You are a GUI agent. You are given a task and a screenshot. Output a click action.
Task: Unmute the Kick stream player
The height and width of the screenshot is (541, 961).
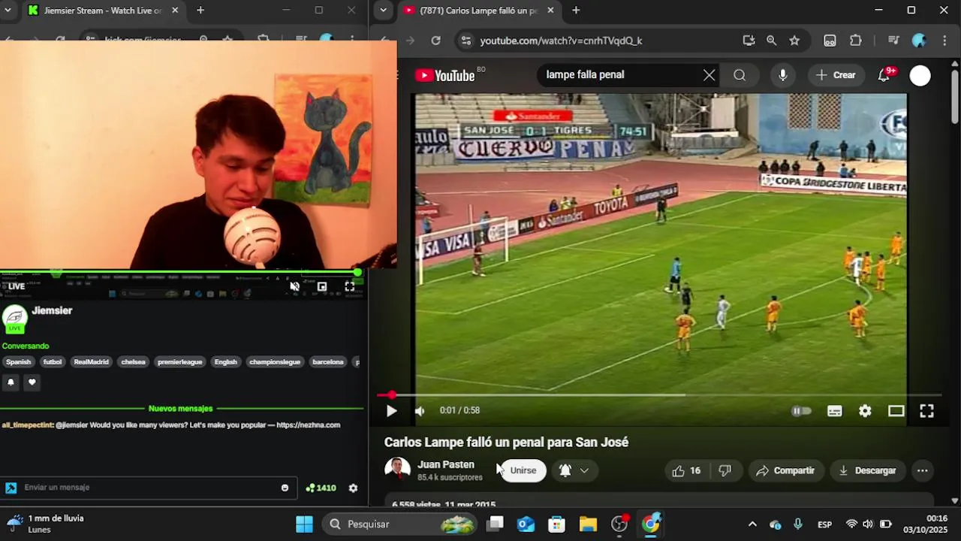pyautogui.click(x=294, y=286)
